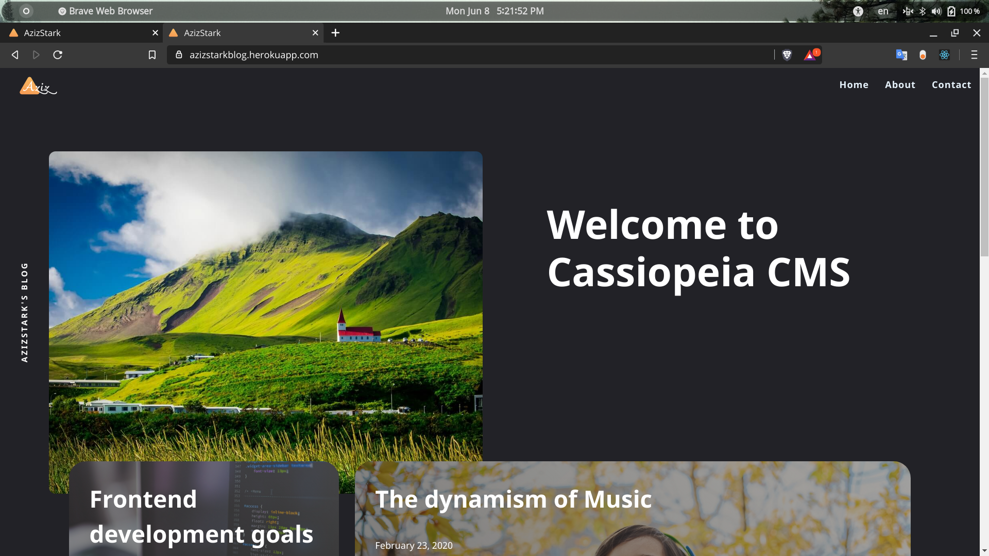The height and width of the screenshot is (556, 989).
Task: Minimize the Brave browser window
Action: click(x=933, y=33)
